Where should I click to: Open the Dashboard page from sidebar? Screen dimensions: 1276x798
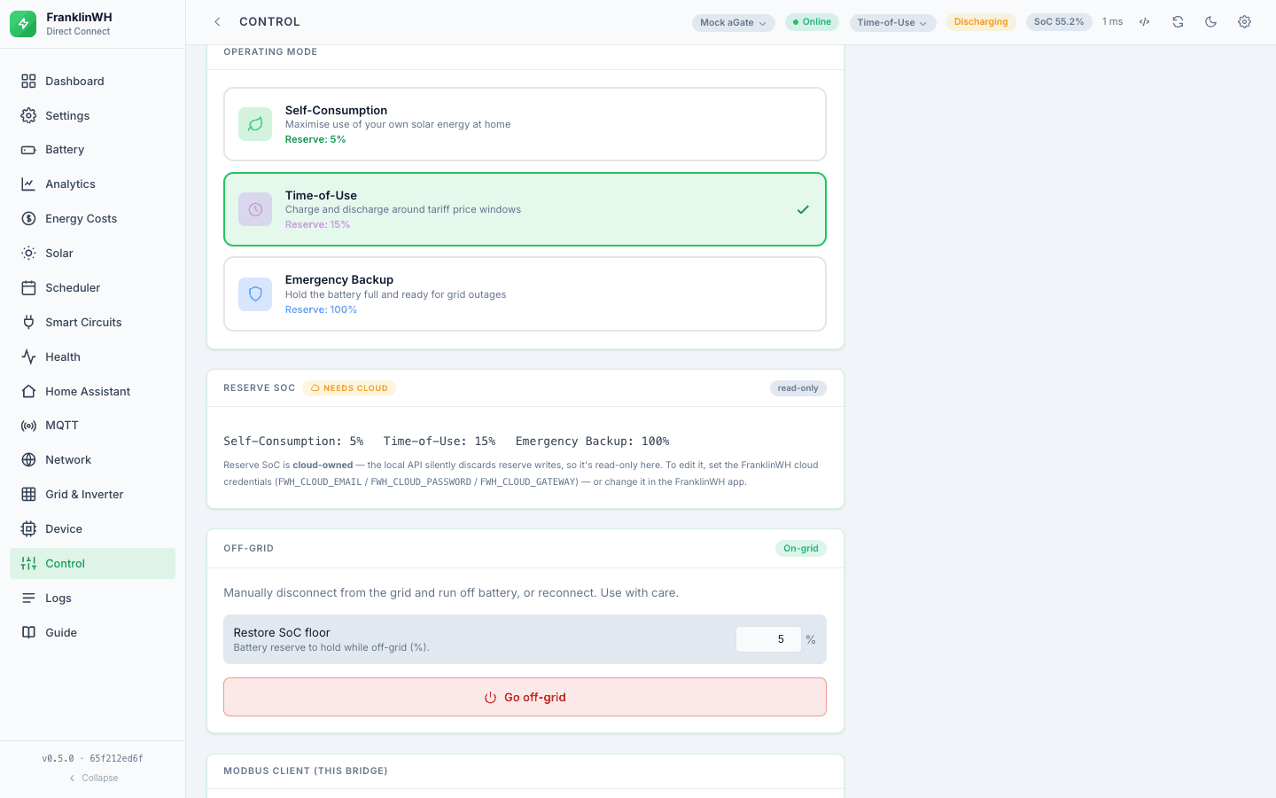(92, 81)
